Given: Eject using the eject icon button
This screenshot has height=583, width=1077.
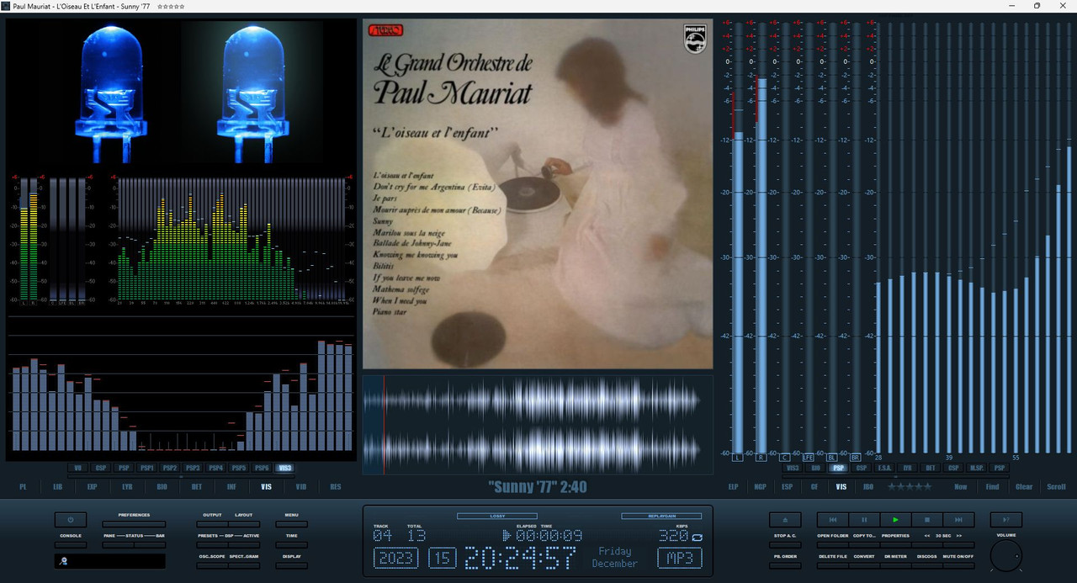Looking at the screenshot, I should 785,520.
